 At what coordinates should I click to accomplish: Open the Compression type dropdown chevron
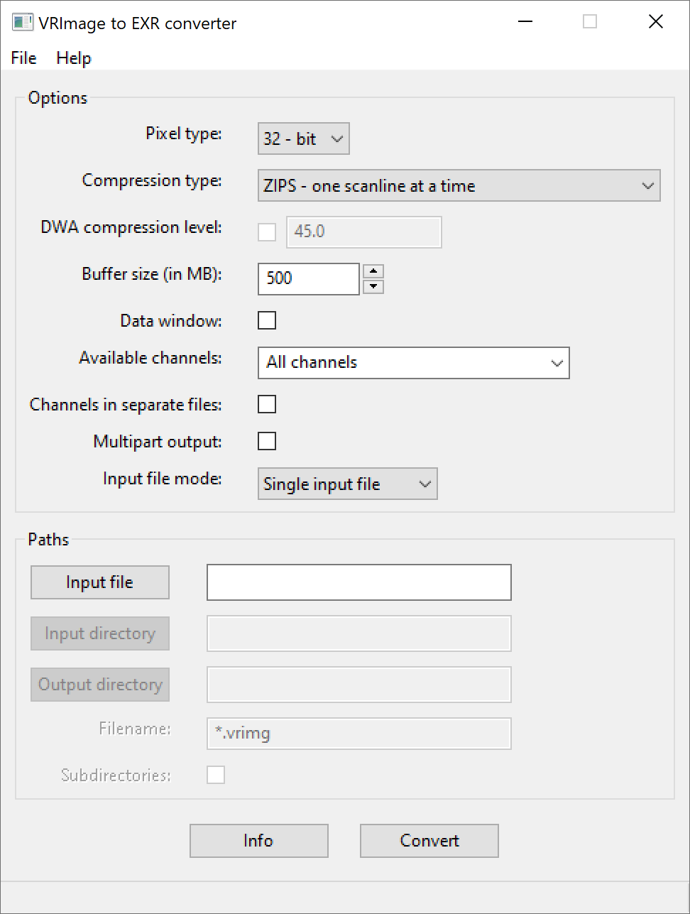tap(647, 185)
